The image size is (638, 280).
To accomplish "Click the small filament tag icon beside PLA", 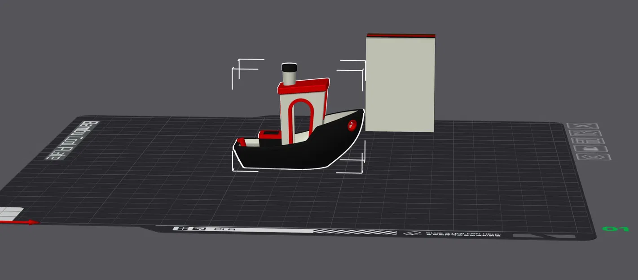I will (200, 229).
